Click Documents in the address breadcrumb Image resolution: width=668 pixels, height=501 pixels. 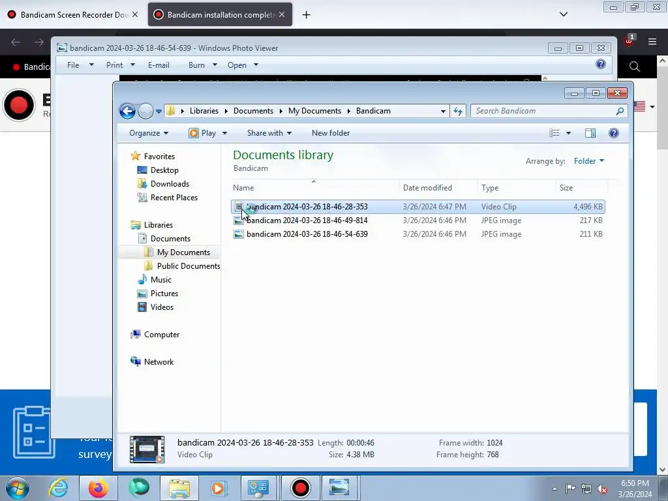(253, 111)
